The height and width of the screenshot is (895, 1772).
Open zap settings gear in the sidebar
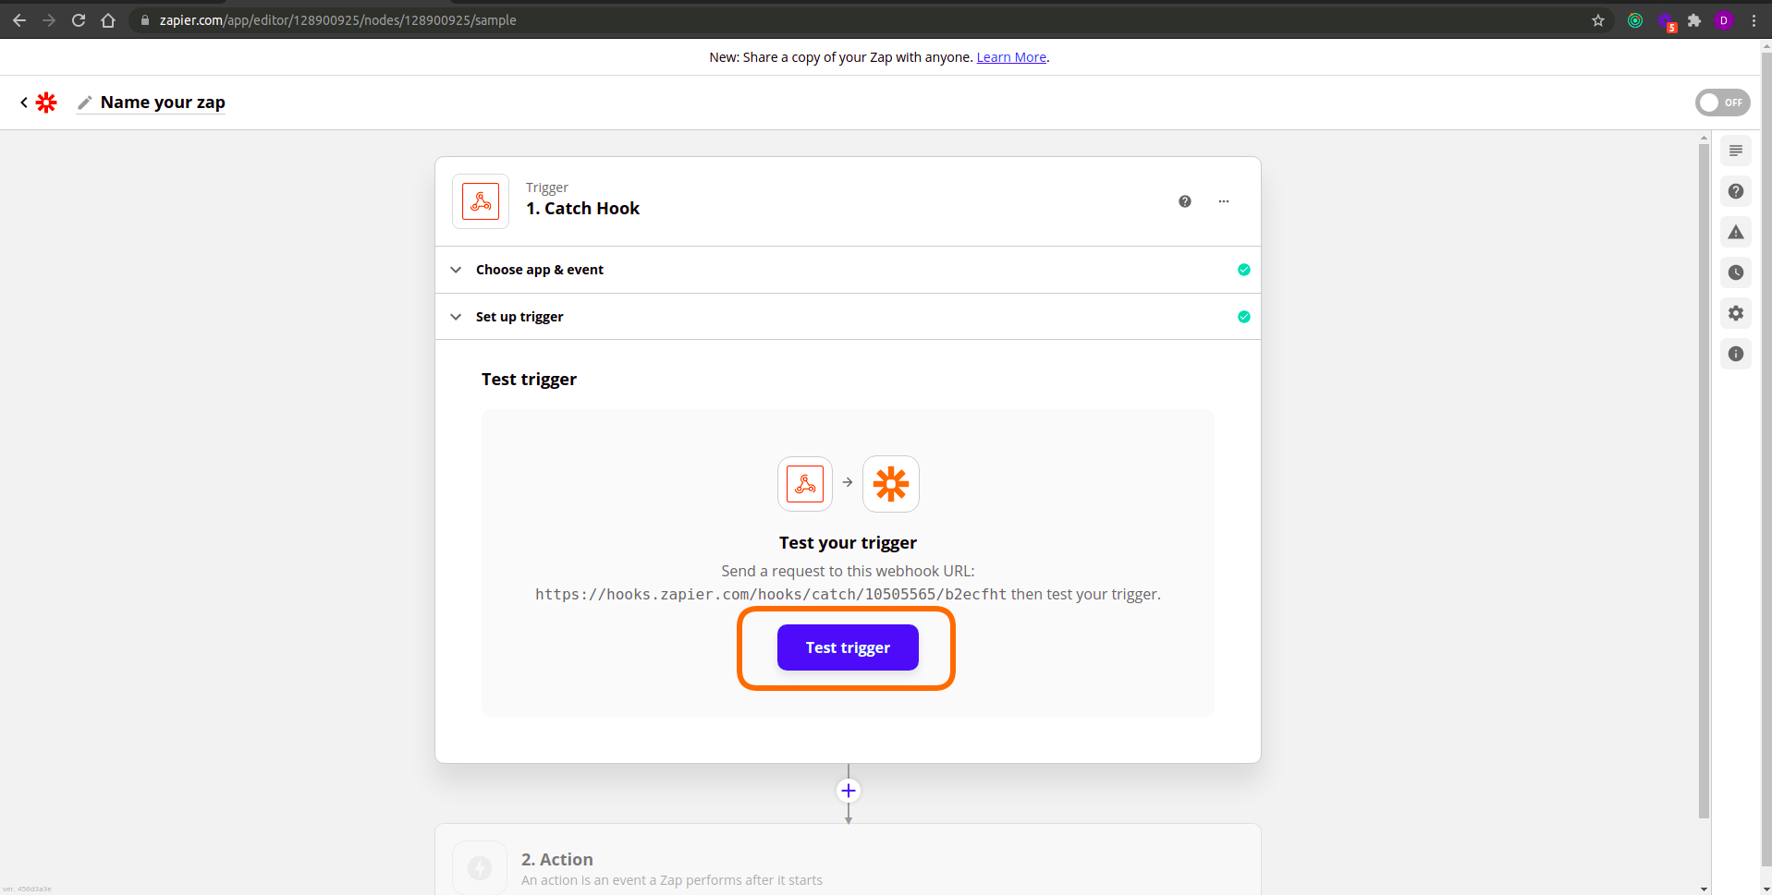pos(1736,313)
